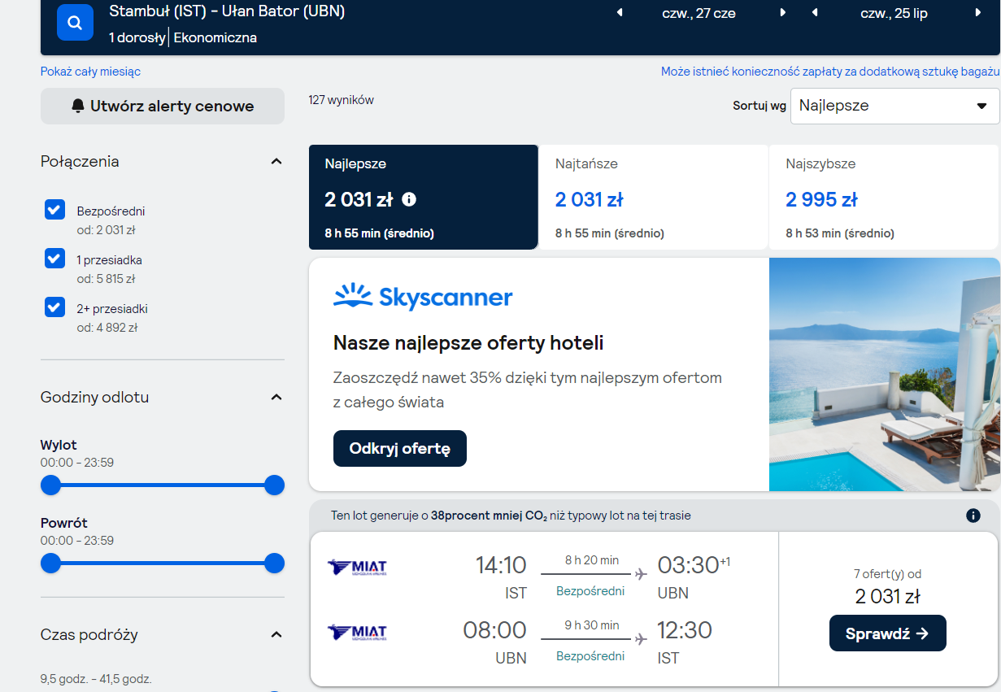Open the Sortuj wg Najlepsze dropdown
Screen dimensions: 1001x692
(895, 106)
